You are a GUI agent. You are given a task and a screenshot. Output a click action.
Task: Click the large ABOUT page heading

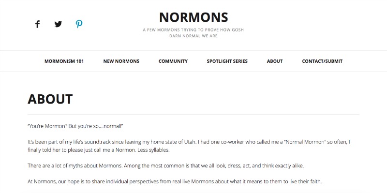click(x=50, y=99)
